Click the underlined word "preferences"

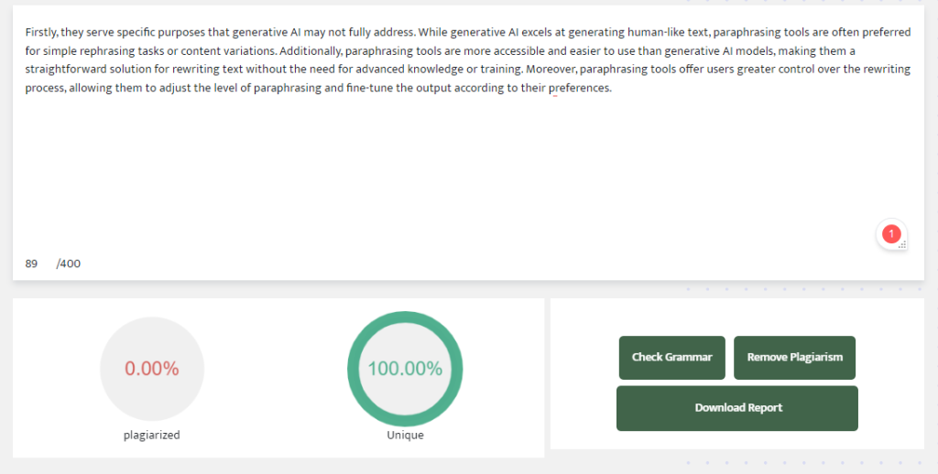pos(579,89)
